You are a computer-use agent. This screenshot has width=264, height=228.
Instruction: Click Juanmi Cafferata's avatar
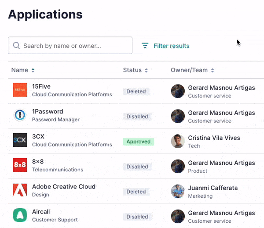tap(177, 191)
